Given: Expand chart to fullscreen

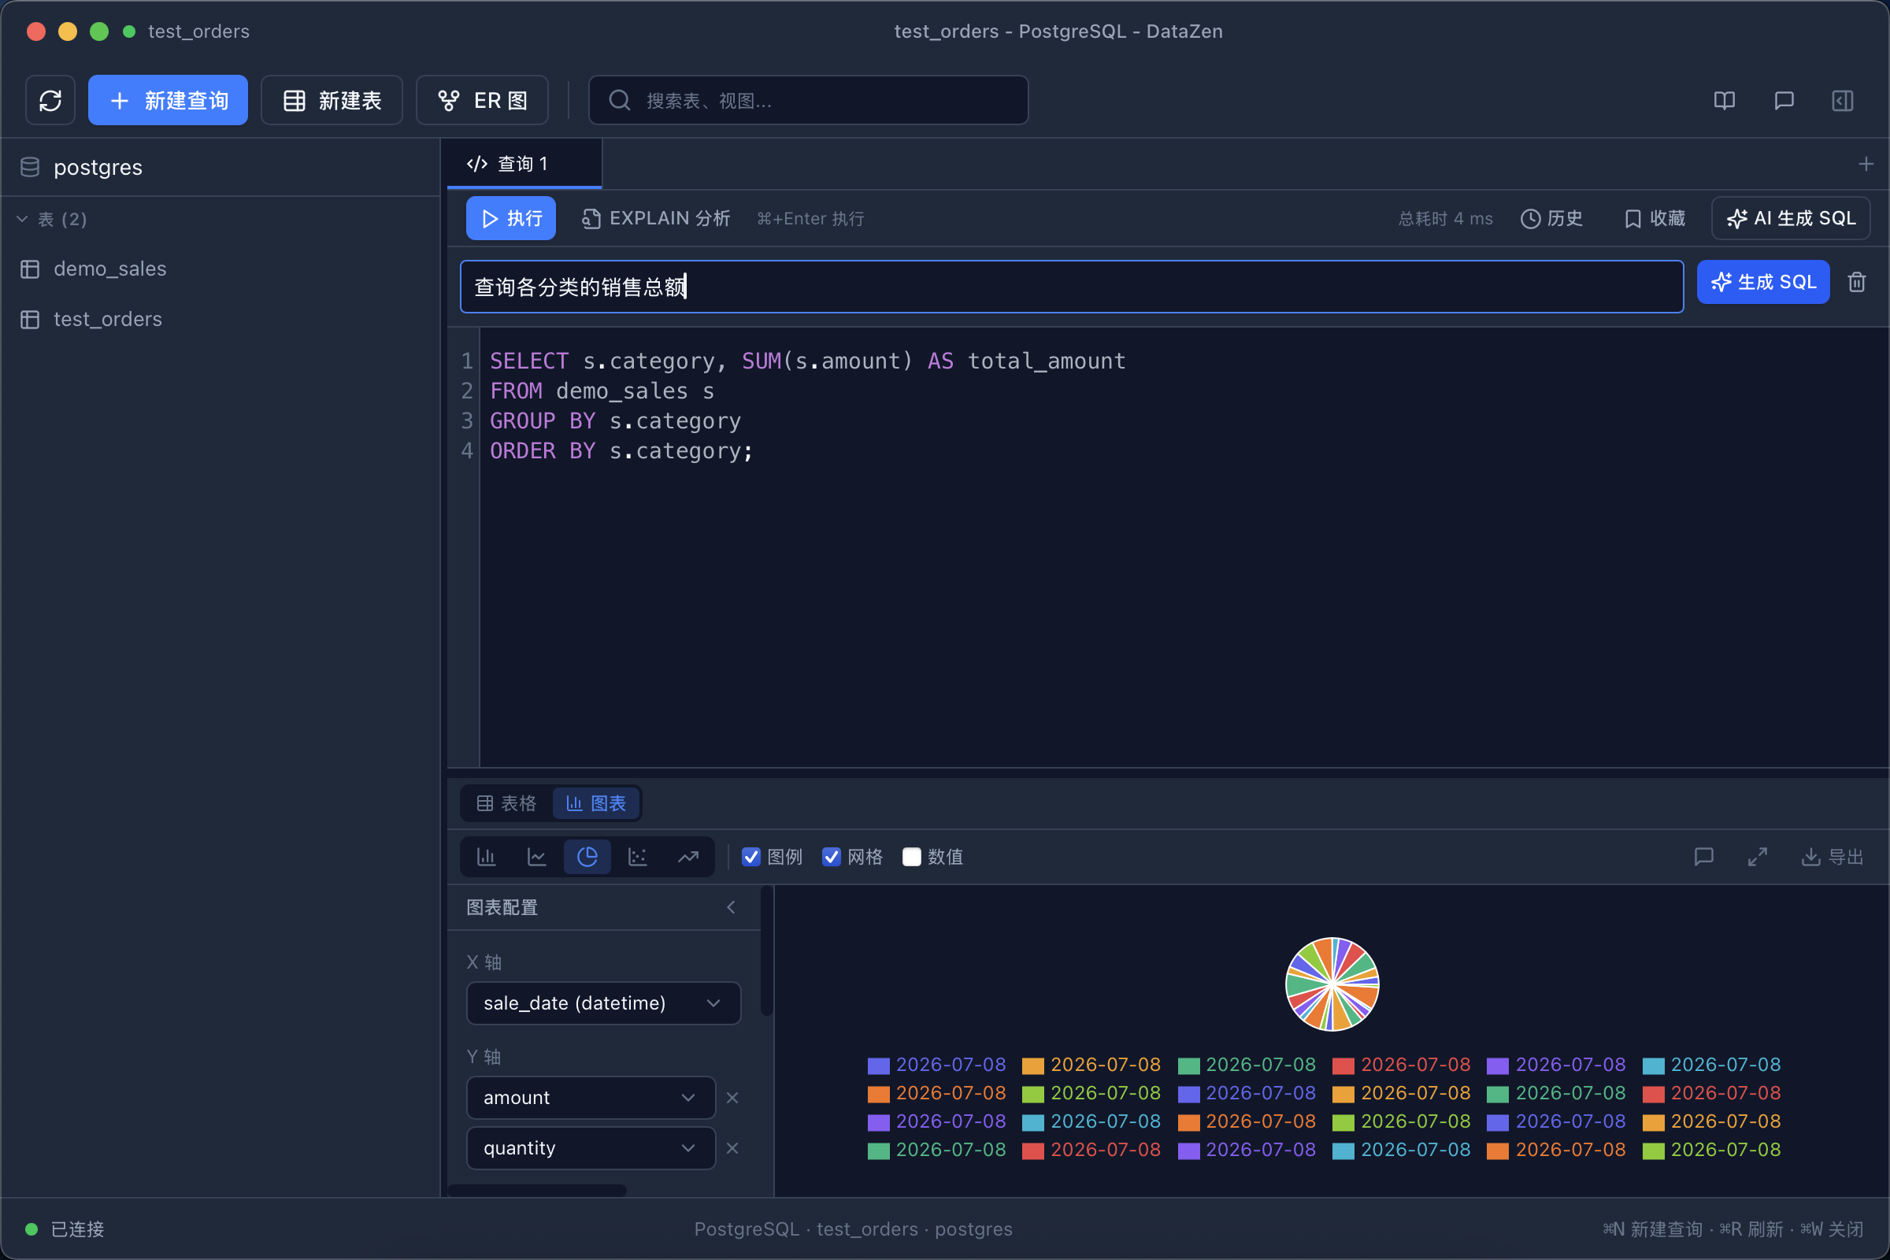Looking at the screenshot, I should [1758, 857].
